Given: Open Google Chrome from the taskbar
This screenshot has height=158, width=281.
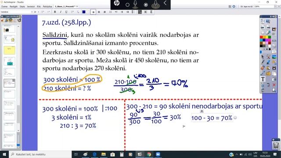Looking at the screenshot, I should coord(149,154).
